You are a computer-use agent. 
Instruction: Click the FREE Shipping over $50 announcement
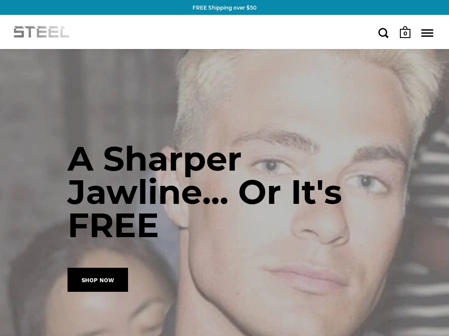(224, 8)
